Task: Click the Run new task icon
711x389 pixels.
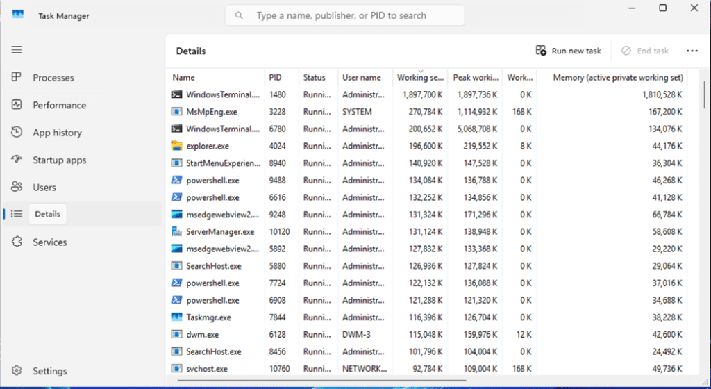Action: (541, 50)
